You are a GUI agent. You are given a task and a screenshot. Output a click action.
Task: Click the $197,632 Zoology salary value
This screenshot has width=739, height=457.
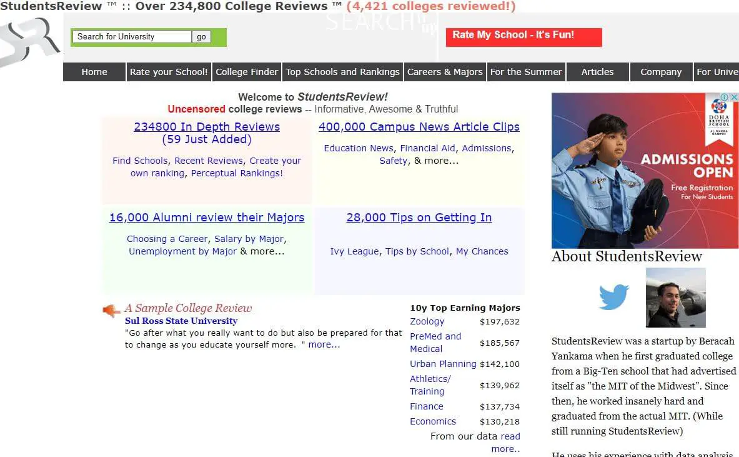point(500,321)
